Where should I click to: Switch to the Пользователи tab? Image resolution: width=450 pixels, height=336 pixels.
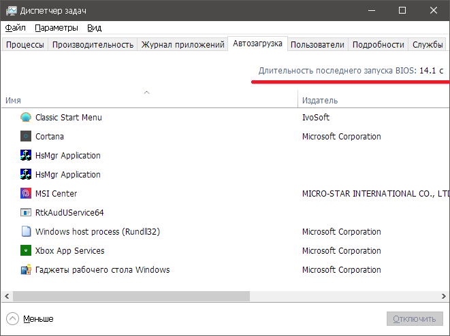tap(317, 45)
